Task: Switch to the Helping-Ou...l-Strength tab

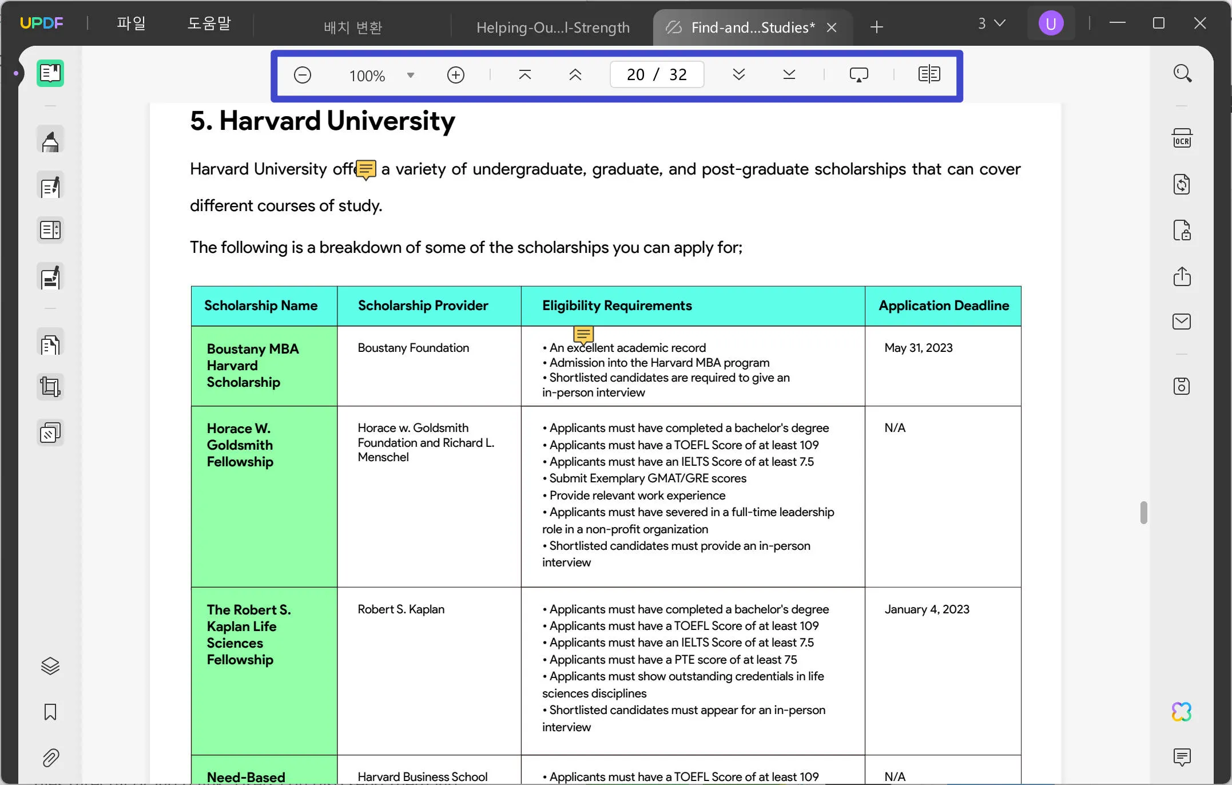Action: [553, 27]
